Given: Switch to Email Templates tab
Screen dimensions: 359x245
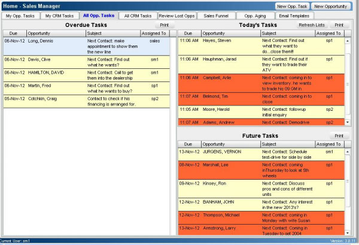Looking at the screenshot, I should [295, 16].
